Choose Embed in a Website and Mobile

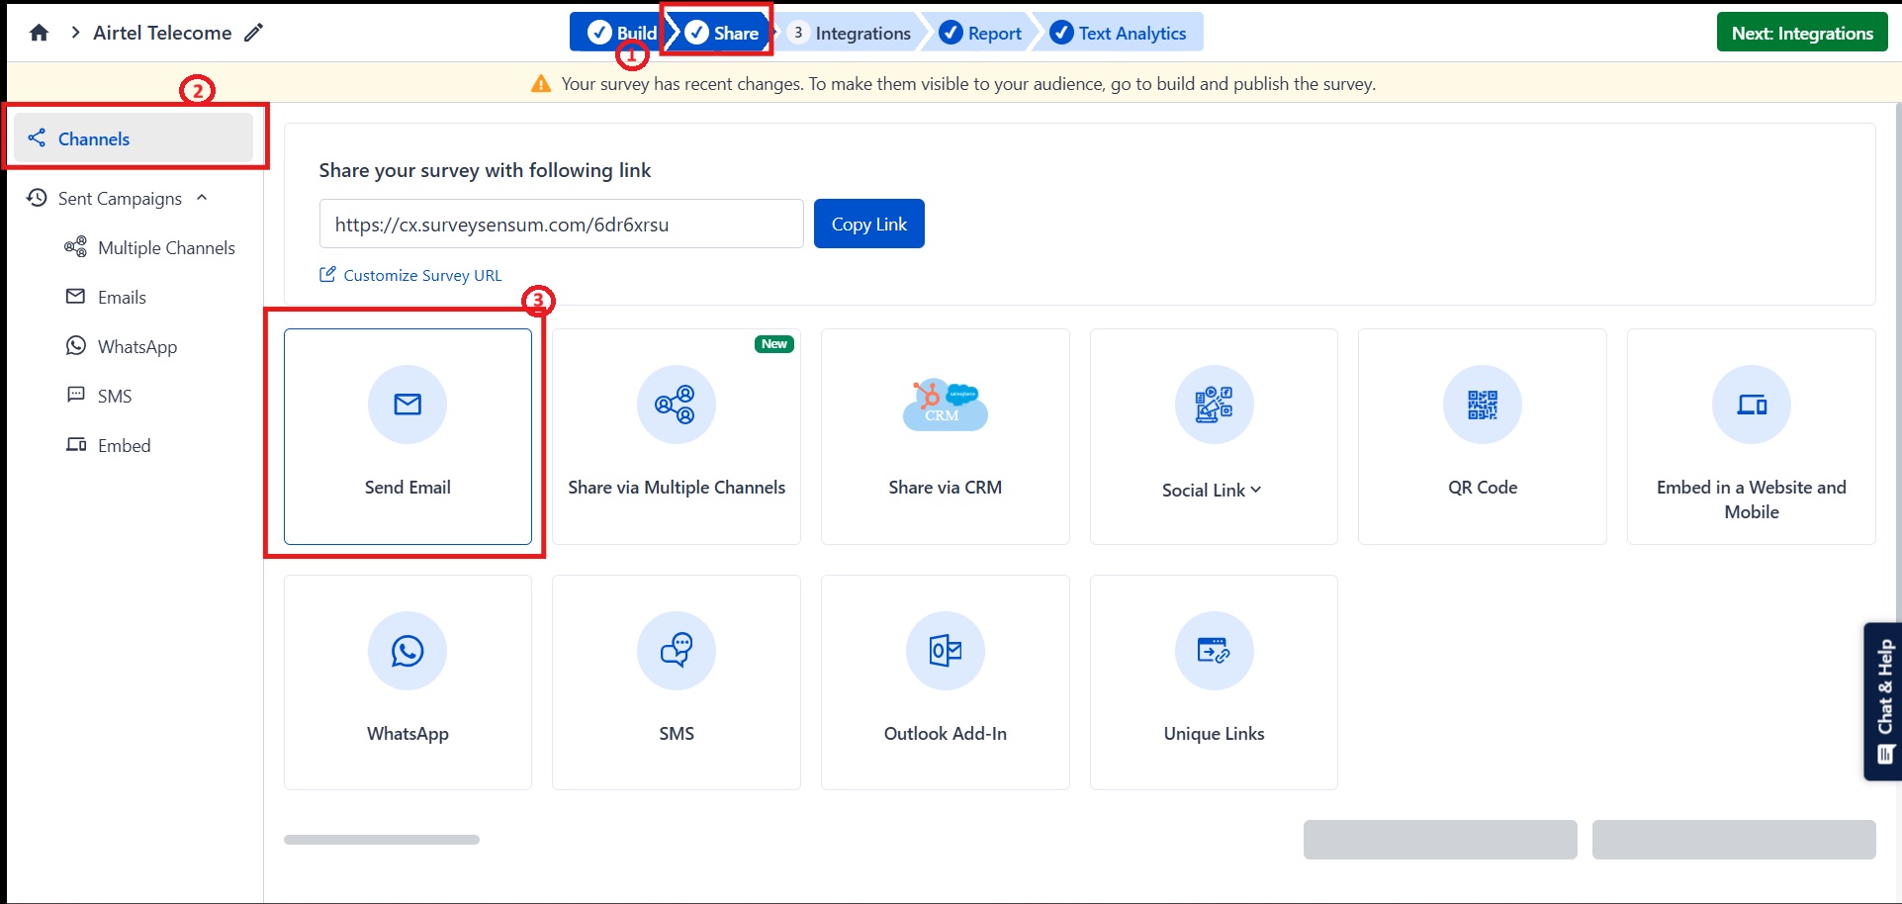pyautogui.click(x=1751, y=436)
